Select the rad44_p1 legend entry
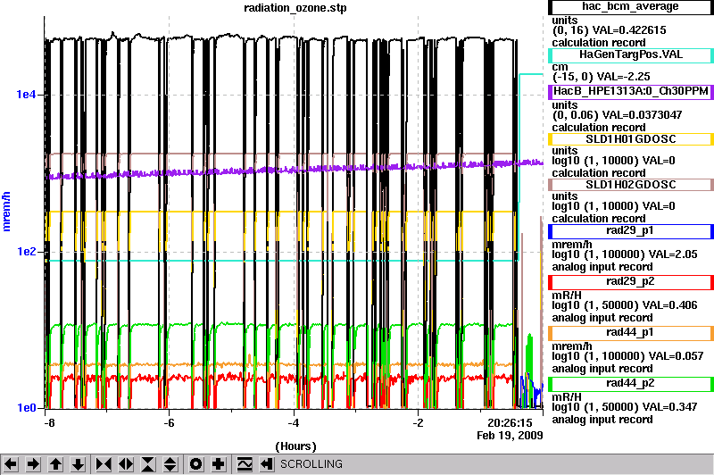Screen dimensions: 714x475 coord(630,333)
